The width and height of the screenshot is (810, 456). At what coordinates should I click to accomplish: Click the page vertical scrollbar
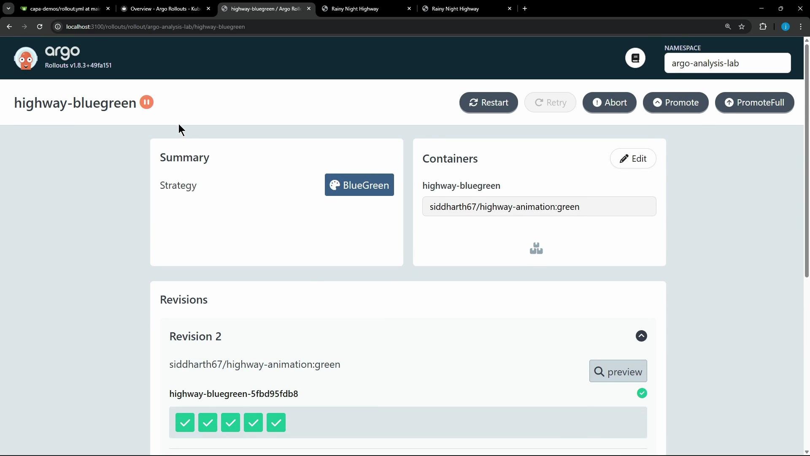(807, 160)
